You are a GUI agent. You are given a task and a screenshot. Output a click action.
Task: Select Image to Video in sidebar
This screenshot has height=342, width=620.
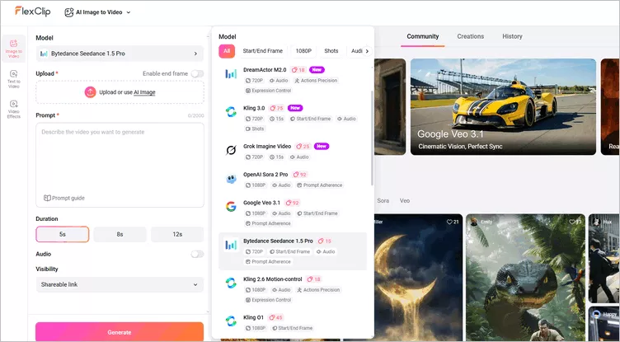[x=14, y=49]
